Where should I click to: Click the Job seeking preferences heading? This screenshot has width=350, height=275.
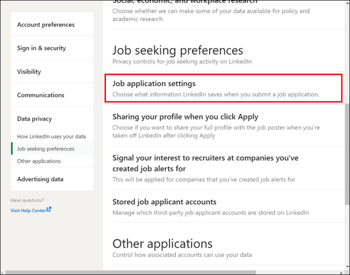[178, 51]
